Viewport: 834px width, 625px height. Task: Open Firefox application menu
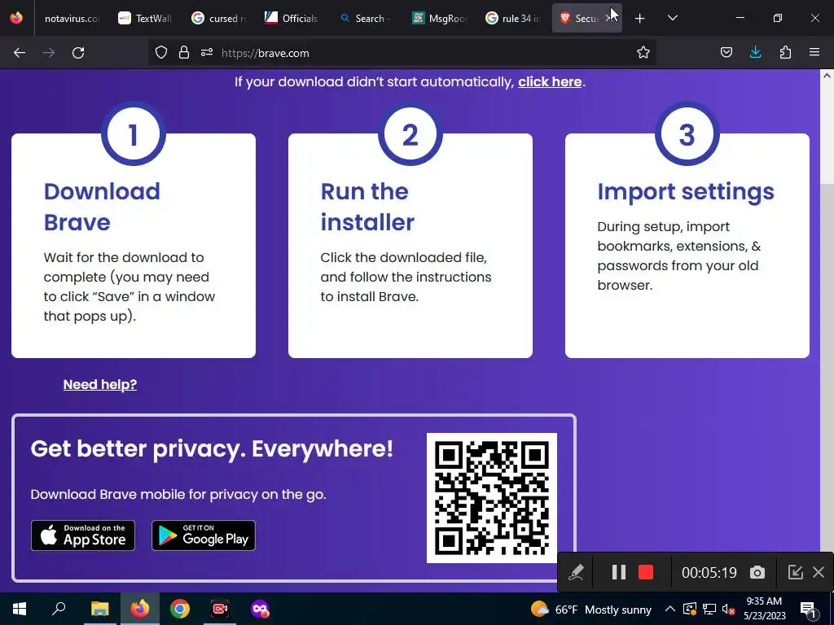(x=814, y=53)
